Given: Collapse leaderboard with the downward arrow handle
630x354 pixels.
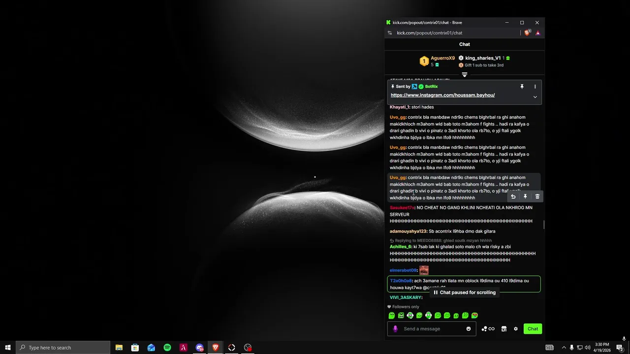Looking at the screenshot, I should (464, 75).
